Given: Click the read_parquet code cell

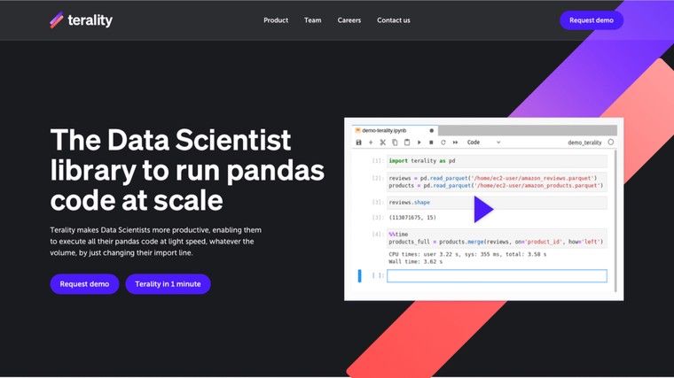Looking at the screenshot, I should point(497,182).
